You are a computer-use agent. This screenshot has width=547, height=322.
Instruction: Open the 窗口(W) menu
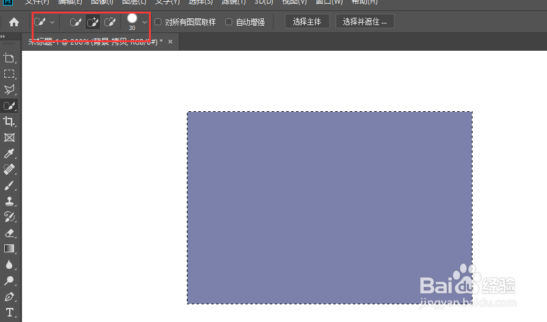pyautogui.click(x=329, y=2)
